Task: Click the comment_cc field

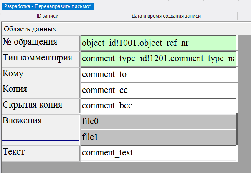Action: tap(158, 90)
